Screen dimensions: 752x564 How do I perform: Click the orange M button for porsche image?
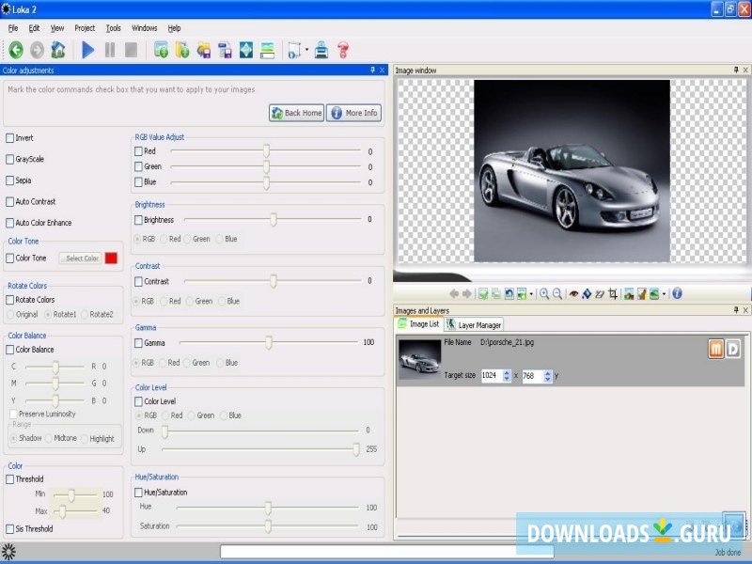click(x=715, y=349)
